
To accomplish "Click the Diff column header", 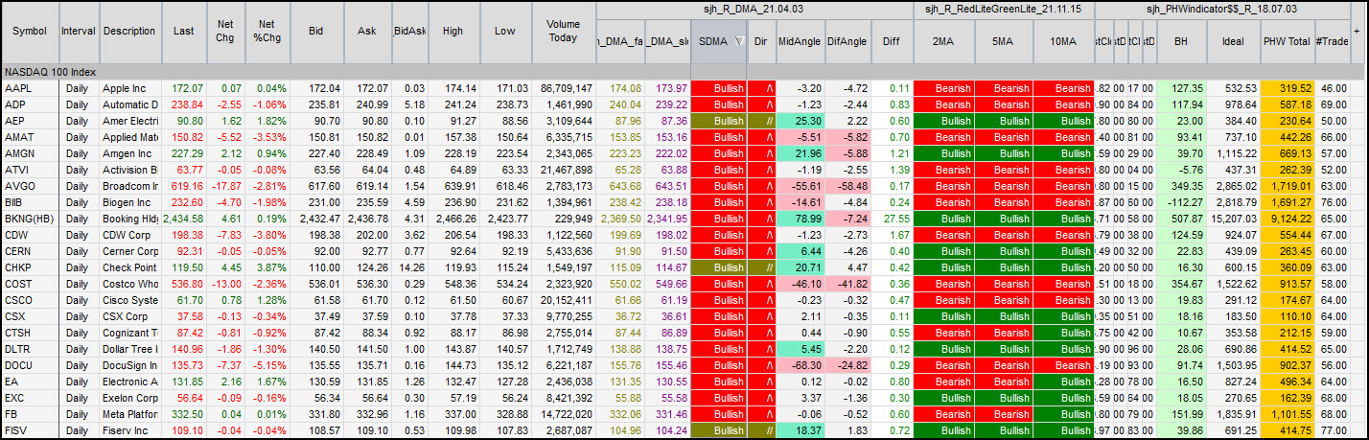I will pyautogui.click(x=892, y=42).
